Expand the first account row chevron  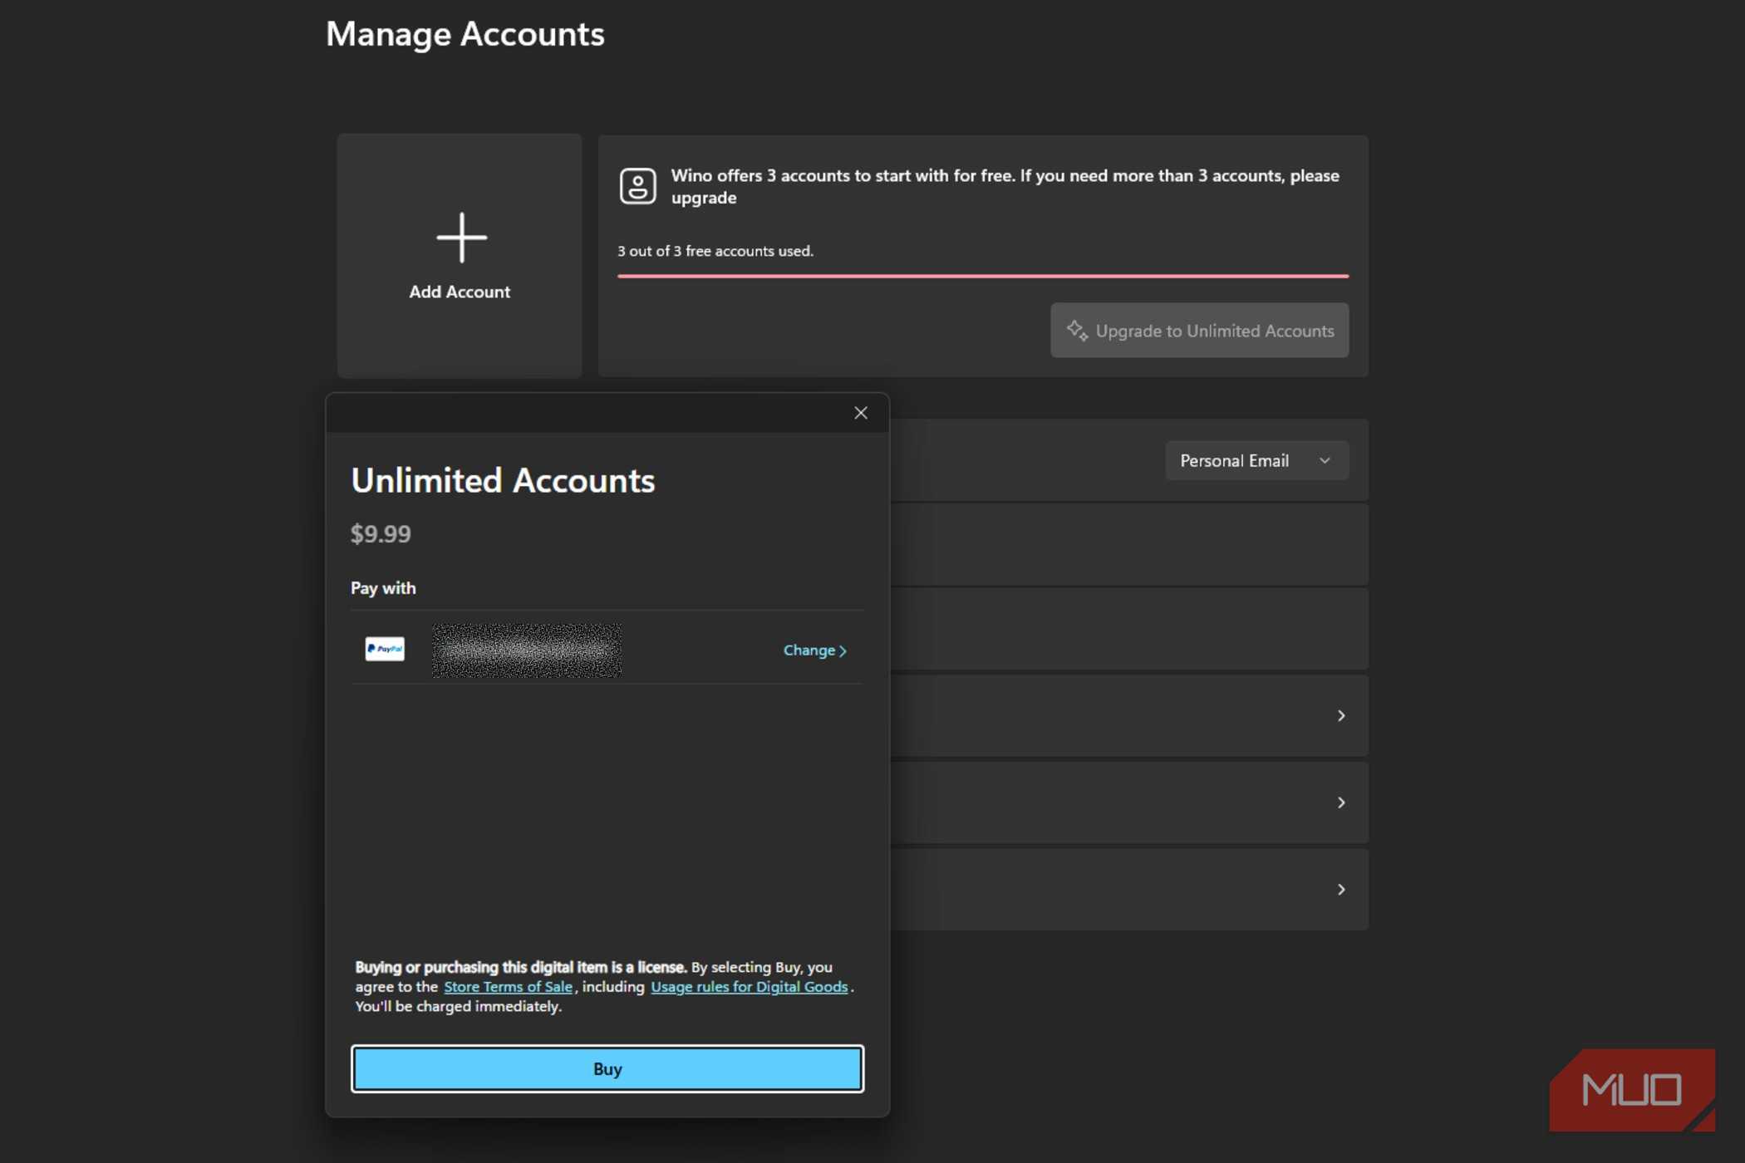pos(1340,716)
